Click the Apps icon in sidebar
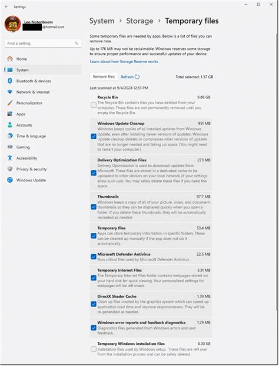Image resolution: width=279 pixels, height=366 pixels. tap(10, 114)
